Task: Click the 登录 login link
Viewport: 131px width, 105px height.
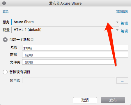Action: point(6,11)
